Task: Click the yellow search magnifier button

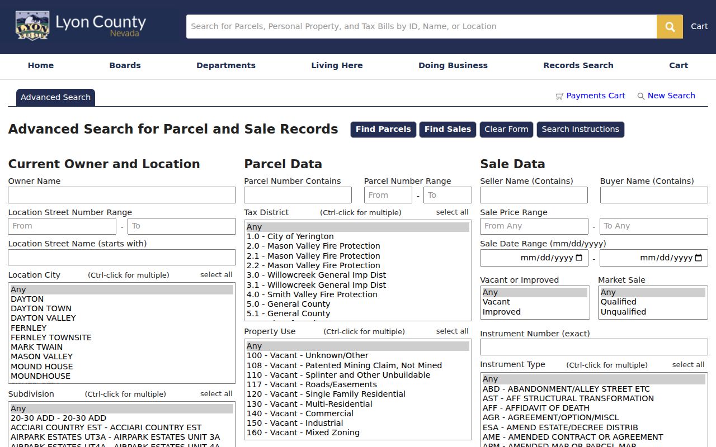Action: [x=670, y=26]
